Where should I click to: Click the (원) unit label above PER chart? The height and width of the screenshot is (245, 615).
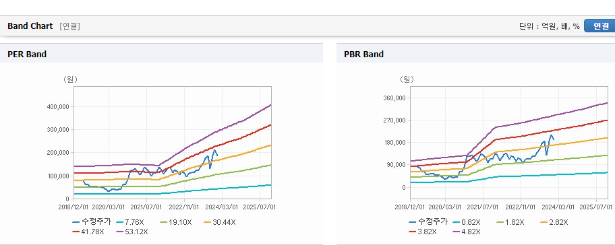[x=71, y=79]
